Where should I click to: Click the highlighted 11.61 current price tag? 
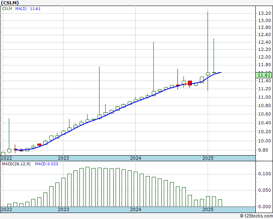tap(264, 75)
